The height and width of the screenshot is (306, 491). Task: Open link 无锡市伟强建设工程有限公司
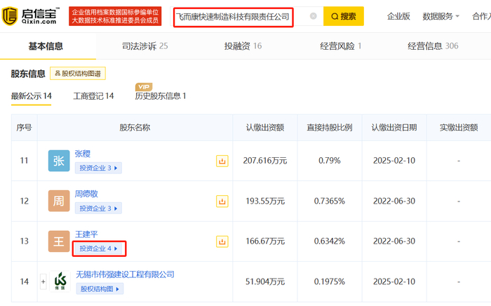[125, 274]
